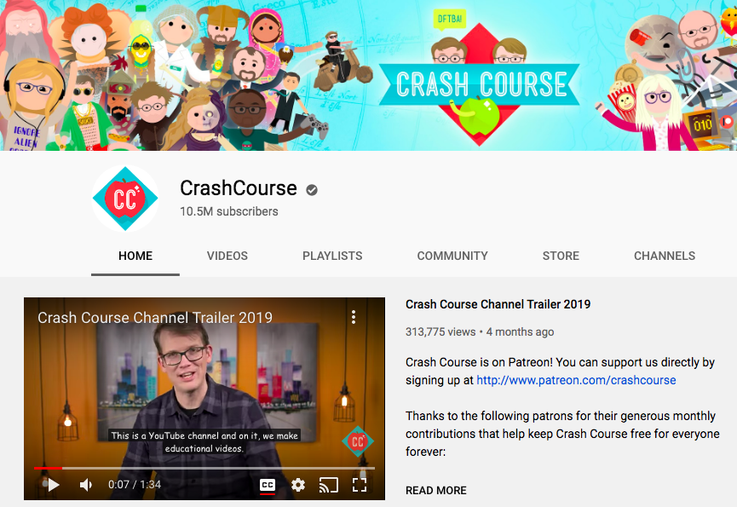Open the Playlists tab
Viewport: 737px width, 507px height.
click(332, 256)
